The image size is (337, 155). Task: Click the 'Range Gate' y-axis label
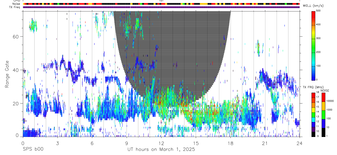(7, 74)
